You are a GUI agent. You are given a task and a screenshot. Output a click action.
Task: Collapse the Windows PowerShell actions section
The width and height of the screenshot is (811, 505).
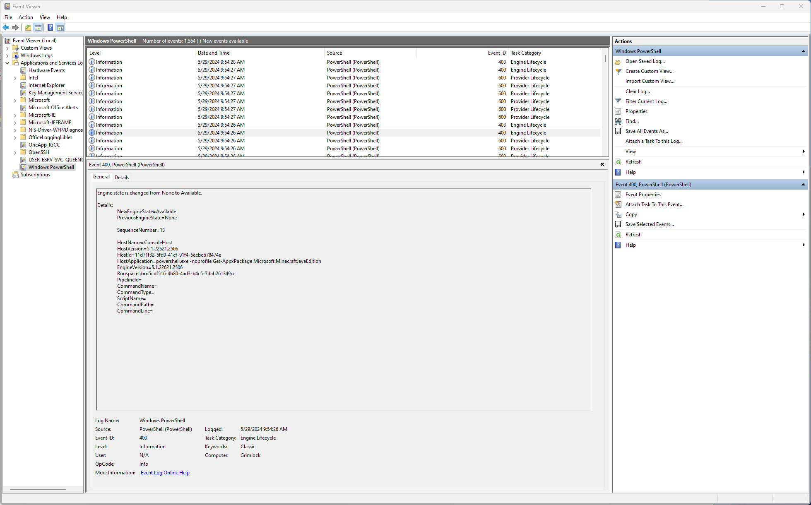coord(803,51)
